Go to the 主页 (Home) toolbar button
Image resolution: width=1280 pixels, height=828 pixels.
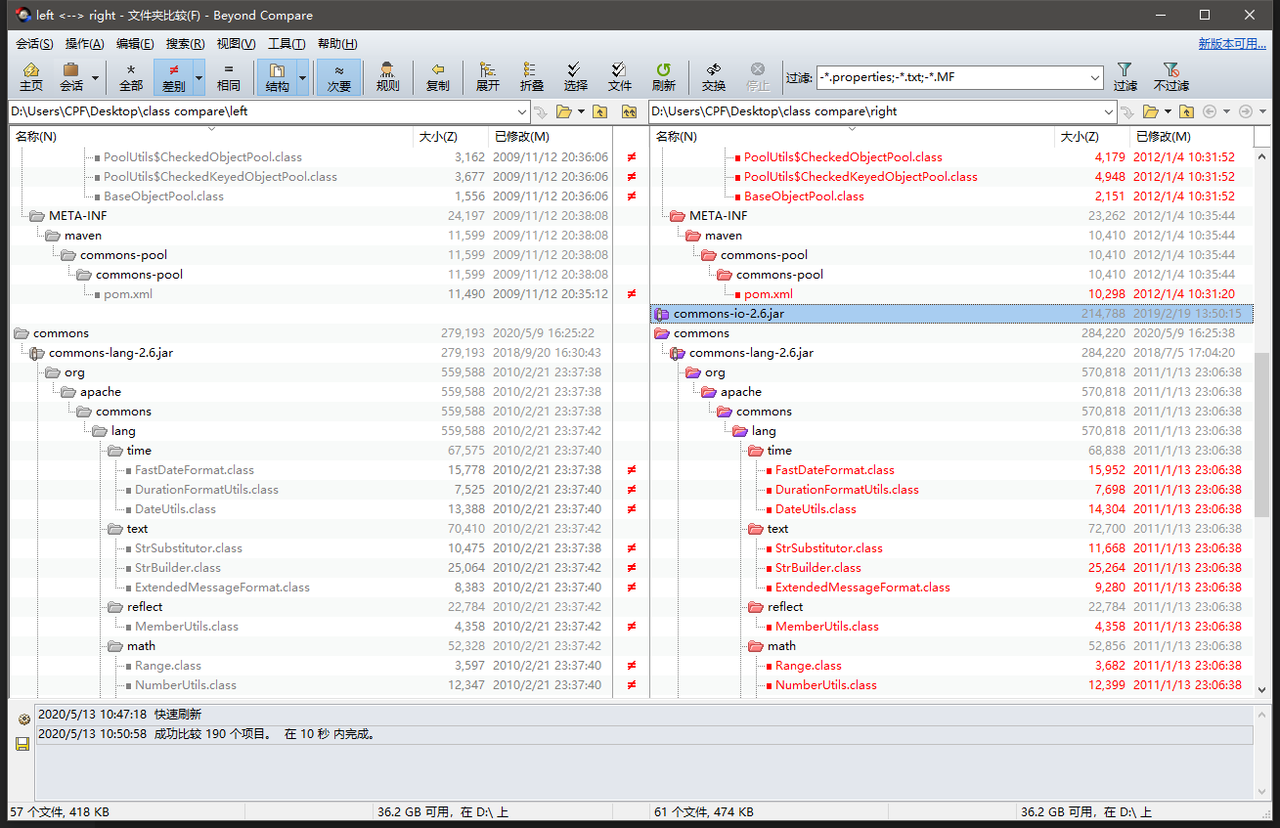pos(31,77)
